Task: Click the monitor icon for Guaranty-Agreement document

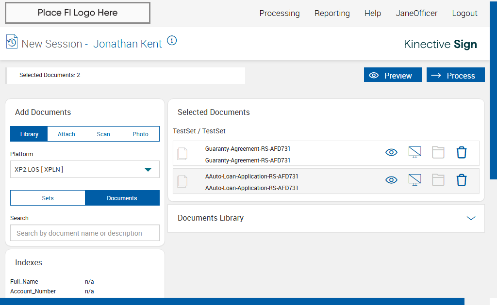Action: 414,153
